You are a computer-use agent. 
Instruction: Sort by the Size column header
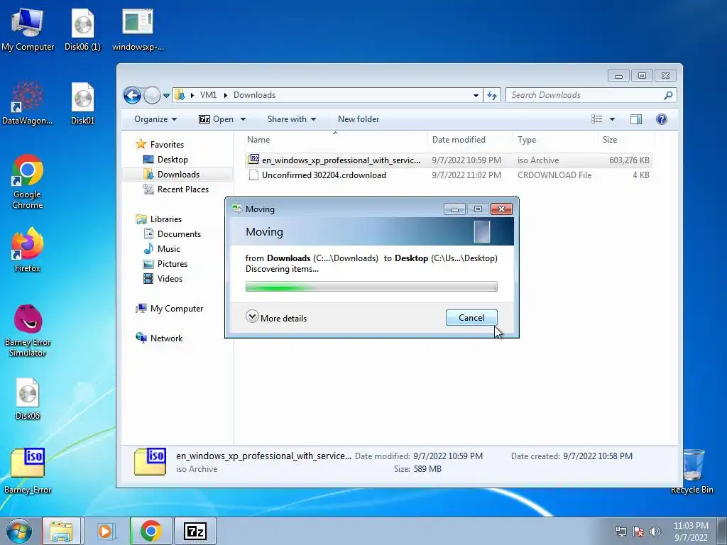click(x=626, y=140)
